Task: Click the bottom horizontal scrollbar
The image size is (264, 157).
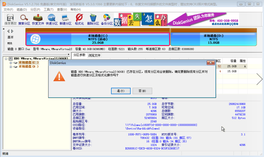Action: [x=127, y=153]
